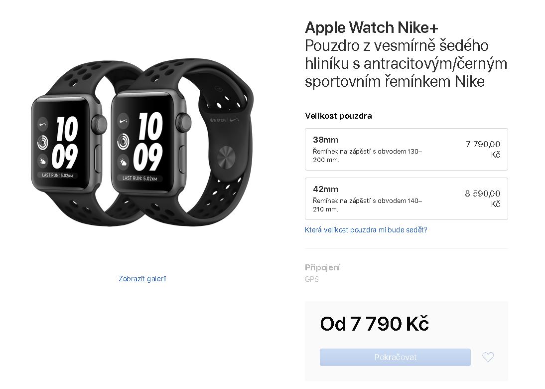Click the Pokračovat button
Viewport: 545px width, 389px height.
coord(395,357)
